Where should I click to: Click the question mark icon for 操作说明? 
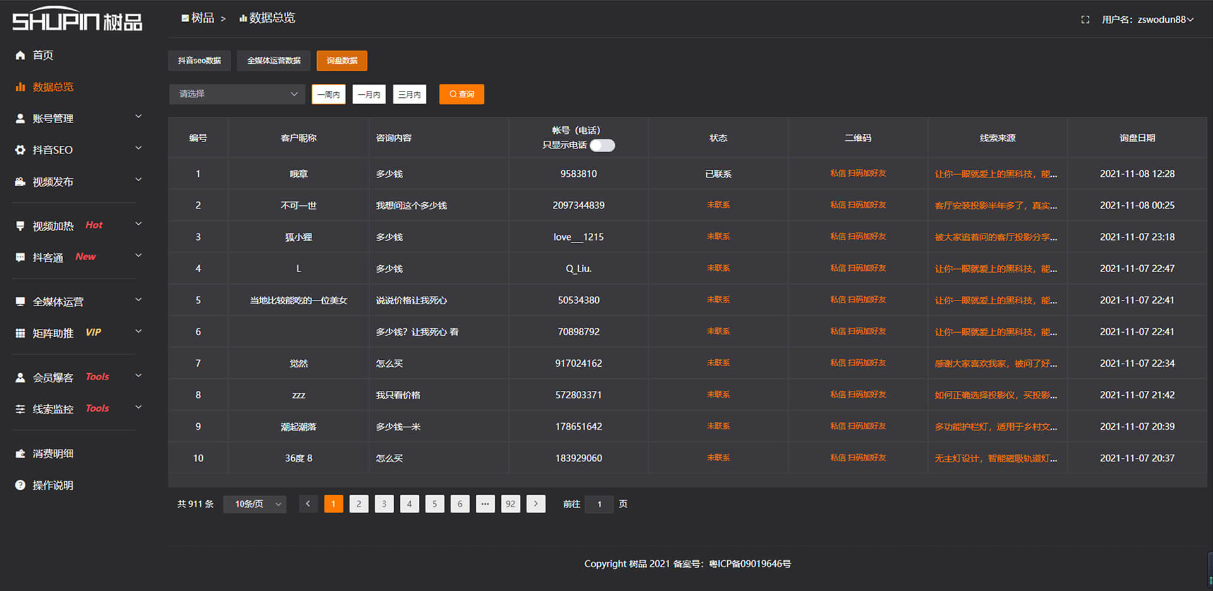(20, 485)
